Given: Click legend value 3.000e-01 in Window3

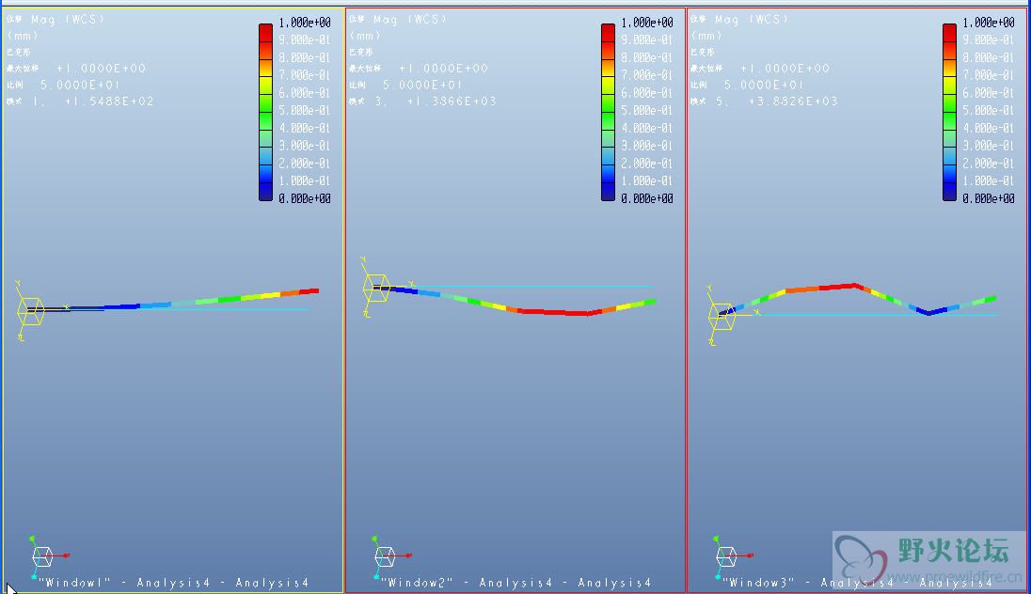Looking at the screenshot, I should pyautogui.click(x=989, y=146).
